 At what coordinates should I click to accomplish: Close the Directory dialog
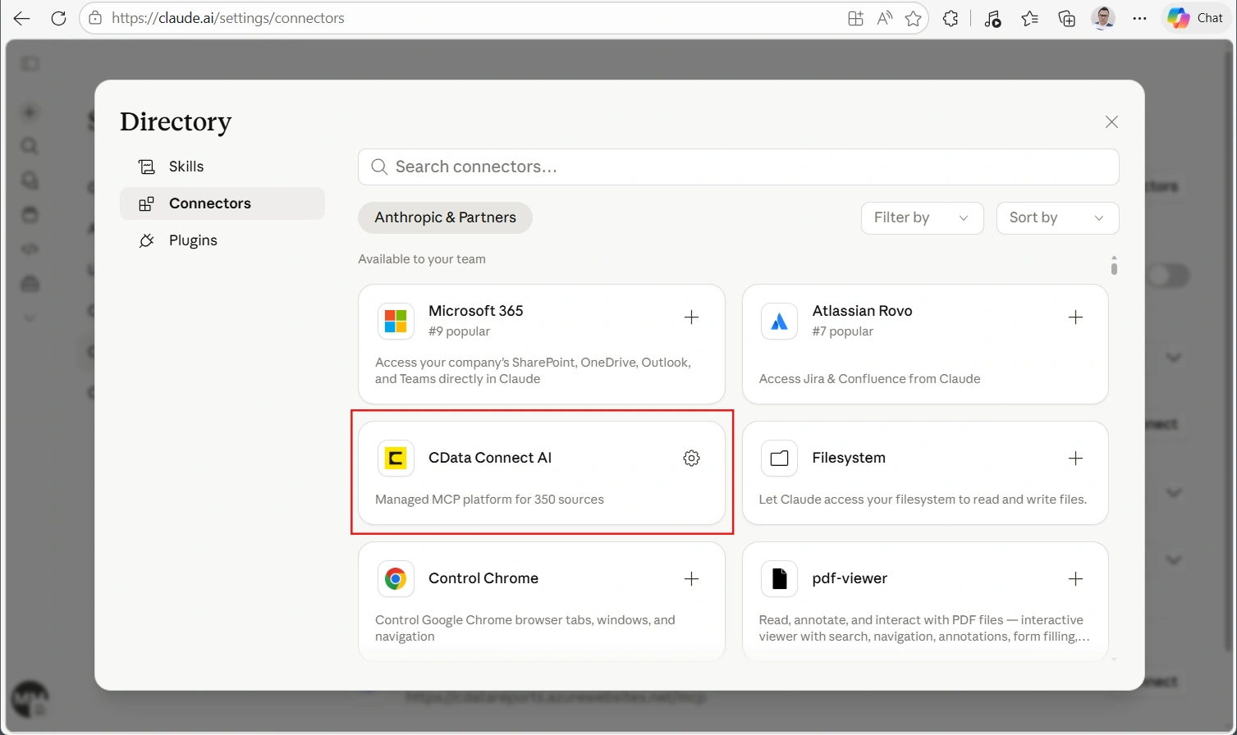pyautogui.click(x=1111, y=122)
